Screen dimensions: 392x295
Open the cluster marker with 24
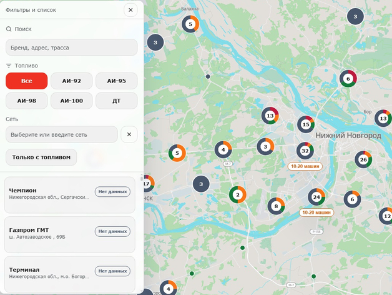tap(316, 197)
